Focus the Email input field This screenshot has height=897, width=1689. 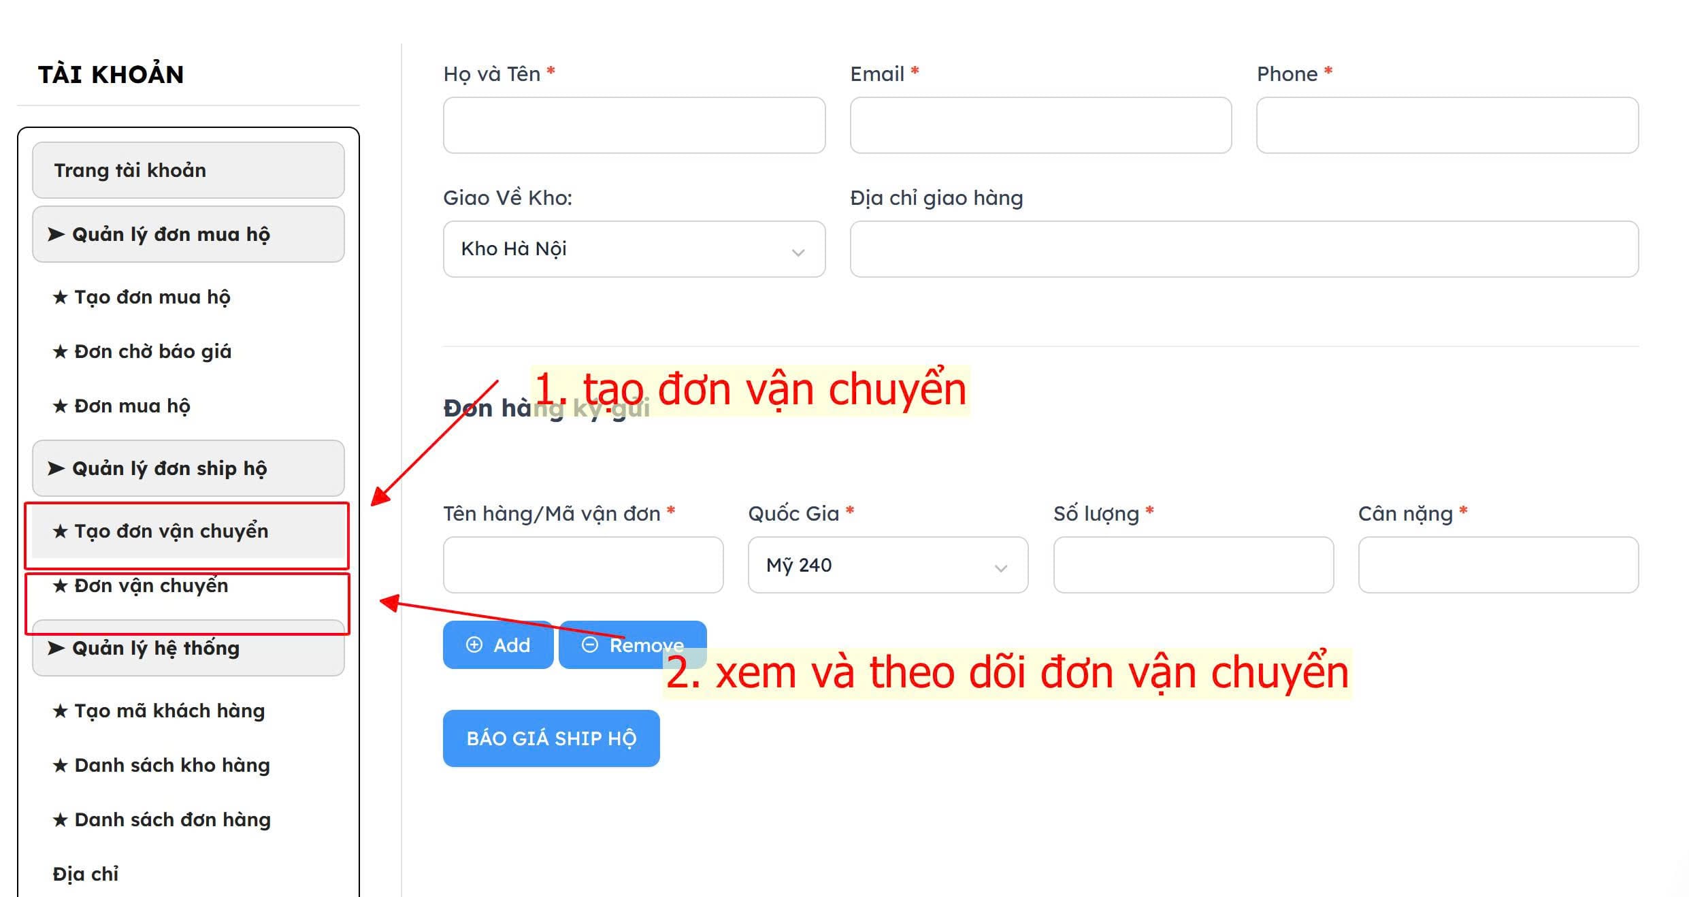pyautogui.click(x=1040, y=125)
